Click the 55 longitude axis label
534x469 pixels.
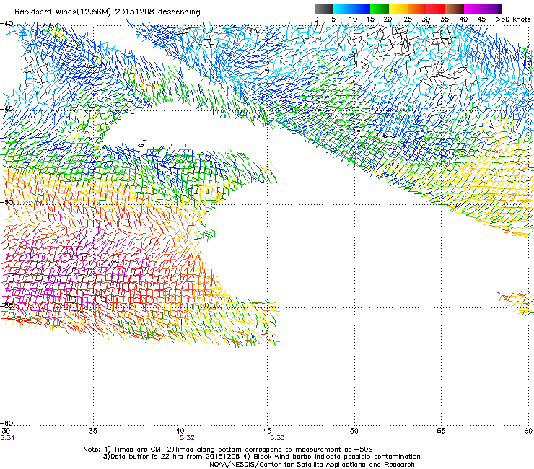pyautogui.click(x=441, y=431)
